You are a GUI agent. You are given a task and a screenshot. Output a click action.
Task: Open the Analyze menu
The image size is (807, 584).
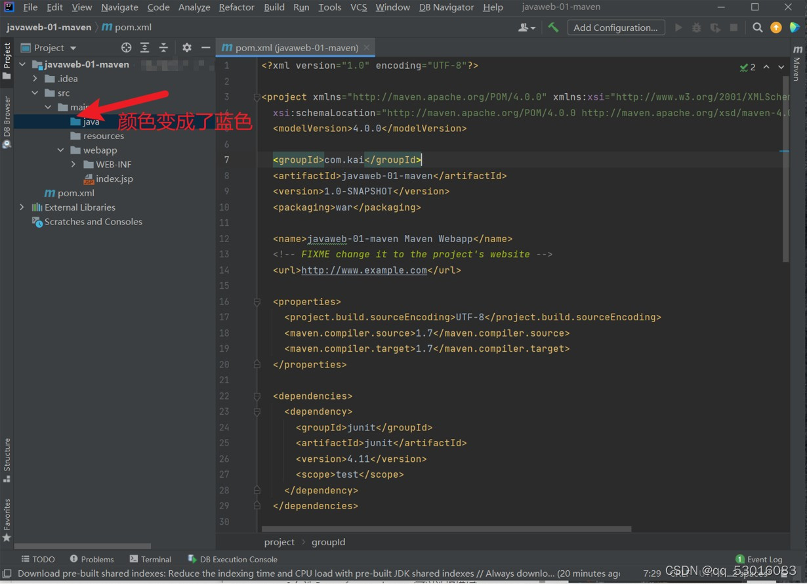[194, 7]
